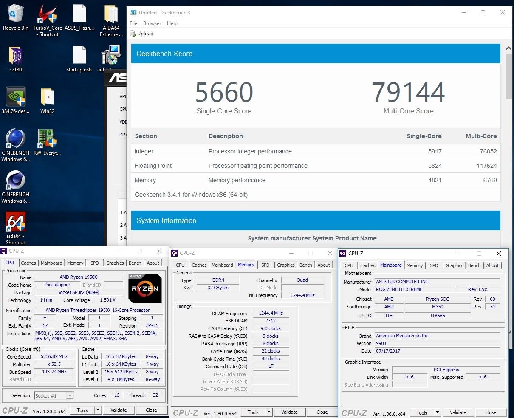Click the Geekbench Score section header

316,54
